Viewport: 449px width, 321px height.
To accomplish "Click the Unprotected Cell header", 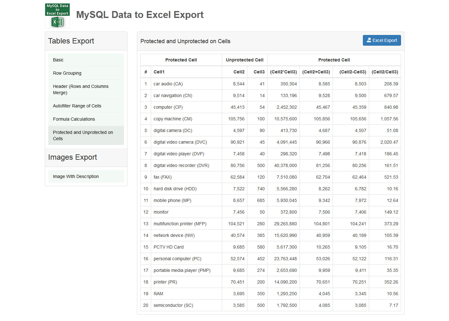I will click(x=244, y=60).
